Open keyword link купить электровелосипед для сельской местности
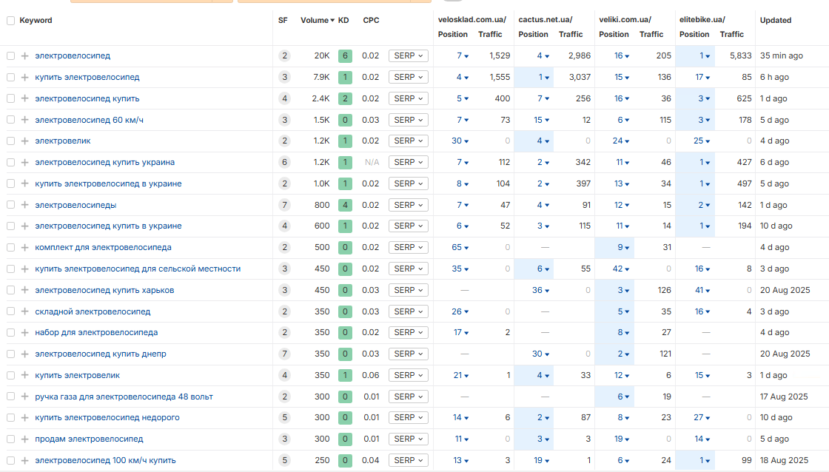The width and height of the screenshot is (829, 472). point(138,269)
